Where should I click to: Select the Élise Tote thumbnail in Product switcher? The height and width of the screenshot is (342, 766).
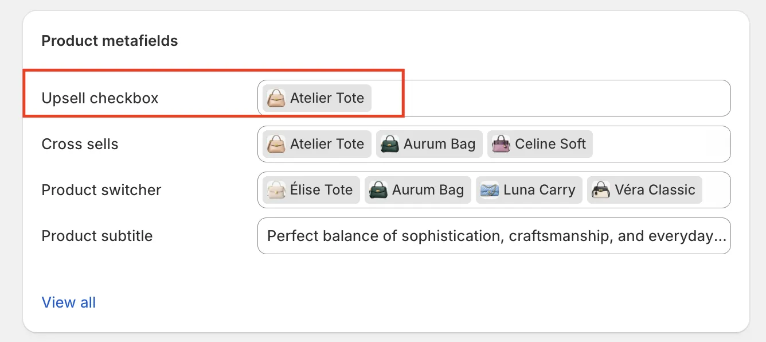[276, 190]
